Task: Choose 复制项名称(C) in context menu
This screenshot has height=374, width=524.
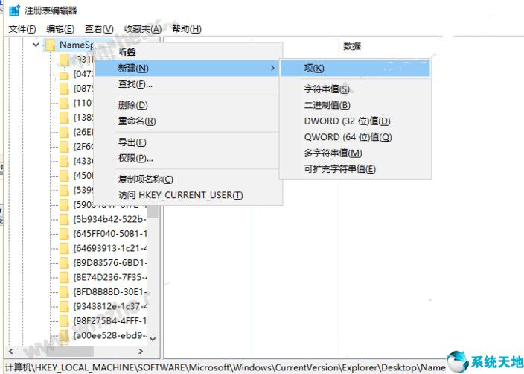Action: 145,180
